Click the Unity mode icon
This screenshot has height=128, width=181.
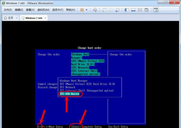146,10
